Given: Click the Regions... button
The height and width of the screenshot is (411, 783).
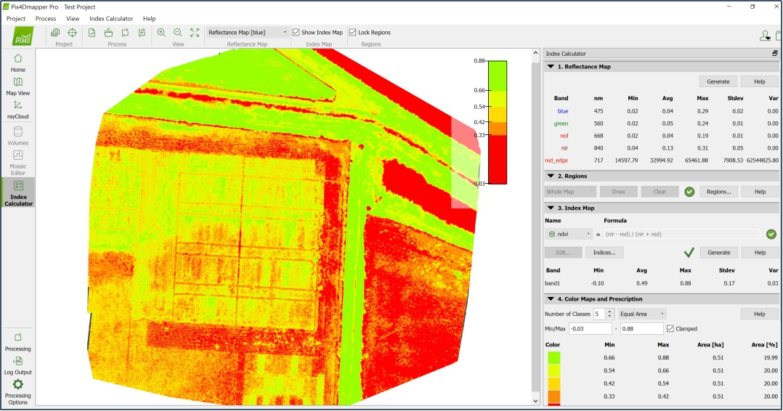Looking at the screenshot, I should click(x=719, y=192).
